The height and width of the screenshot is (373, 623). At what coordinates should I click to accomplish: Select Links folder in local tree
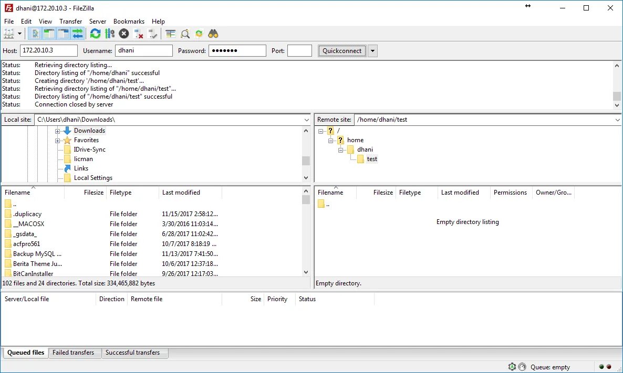[x=81, y=168]
